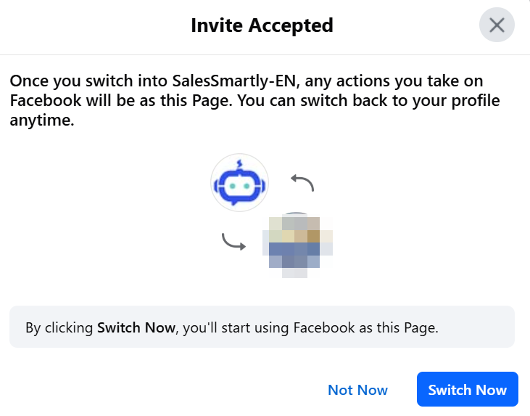Click the robot's eyes on Page logo
Screen dimensions: 530x416
[239, 185]
